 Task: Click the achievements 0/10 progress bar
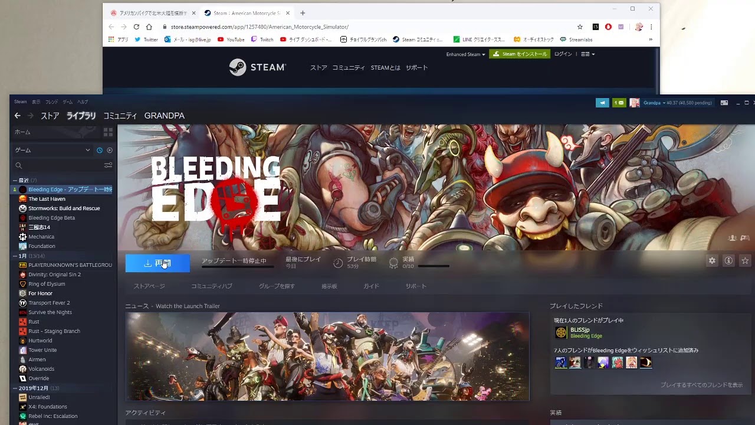tap(434, 266)
